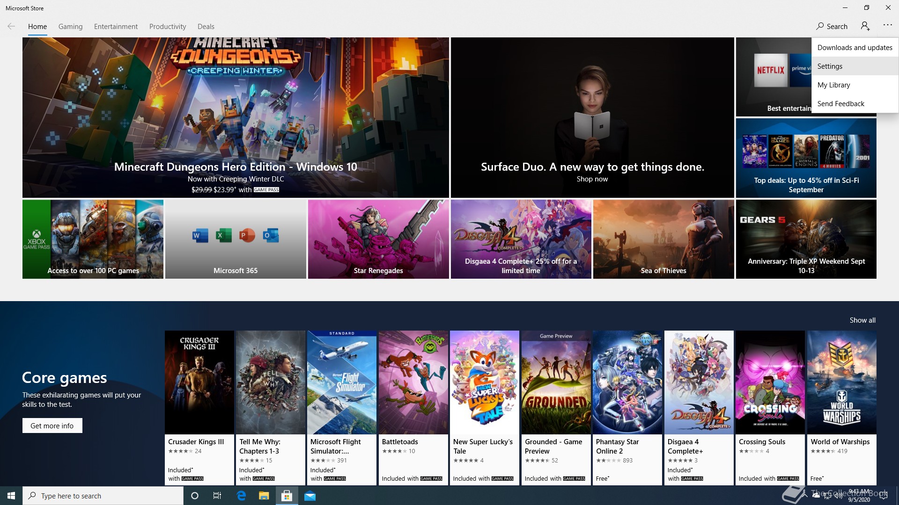
Task: Open the Best entertainment Netflix tile
Action: point(774,77)
